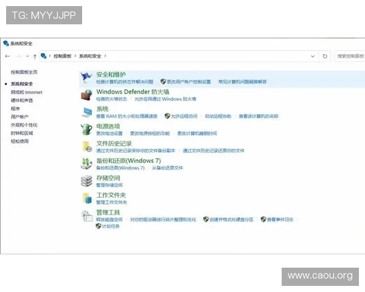This screenshot has height=292, width=365.
Task: Click 管理工作文件夹 link
Action: [x=111, y=203]
